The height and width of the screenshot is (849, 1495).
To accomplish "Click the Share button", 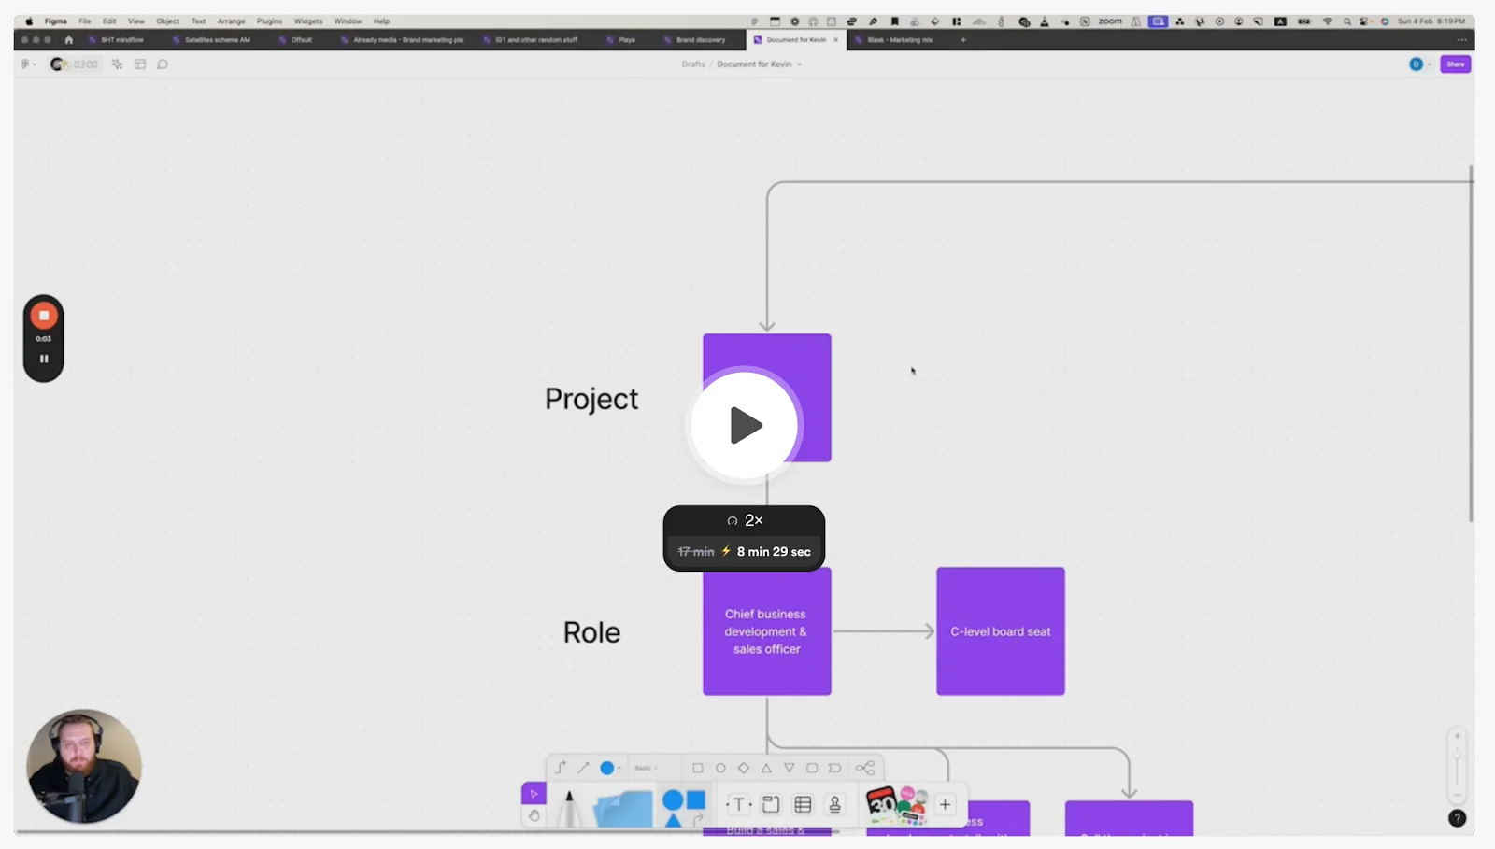I will click(x=1455, y=64).
